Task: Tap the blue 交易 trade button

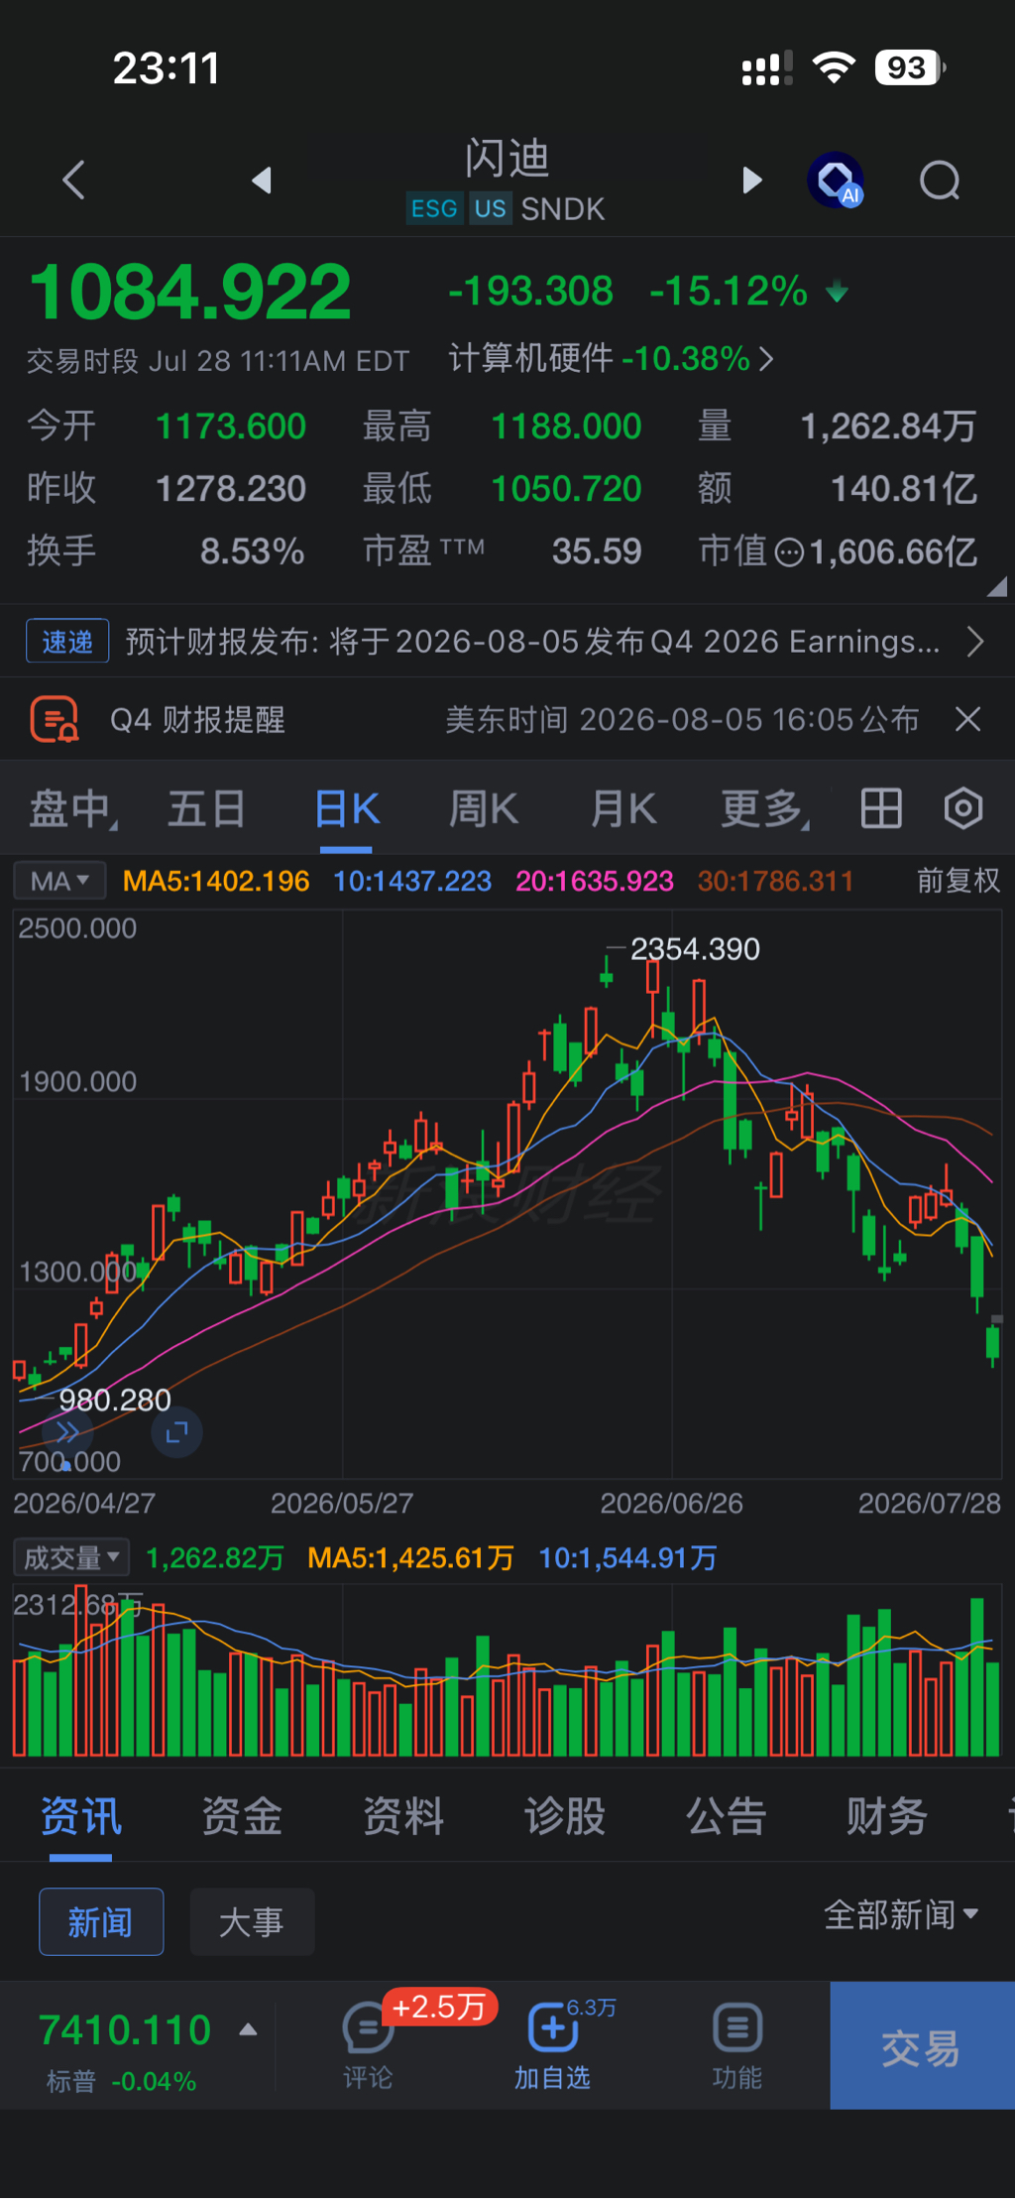Action: [x=922, y=2045]
